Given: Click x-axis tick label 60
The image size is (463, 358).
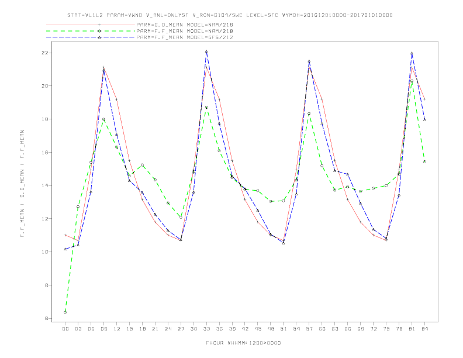Looking at the screenshot, I should click(x=322, y=329).
